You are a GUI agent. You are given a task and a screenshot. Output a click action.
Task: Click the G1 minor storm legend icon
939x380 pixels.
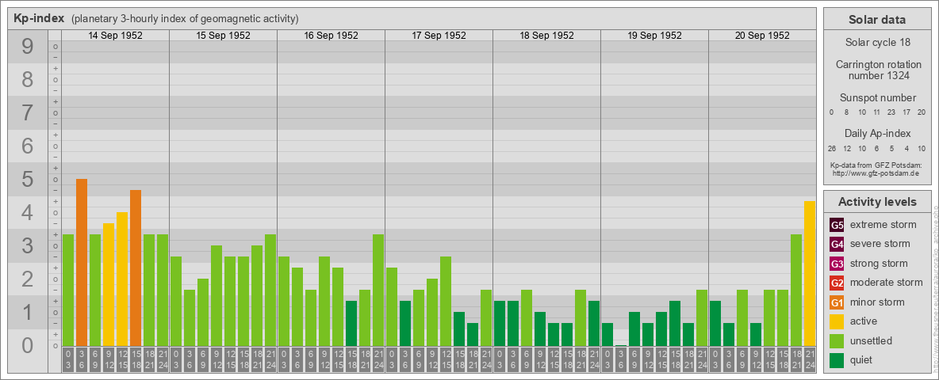coord(837,302)
